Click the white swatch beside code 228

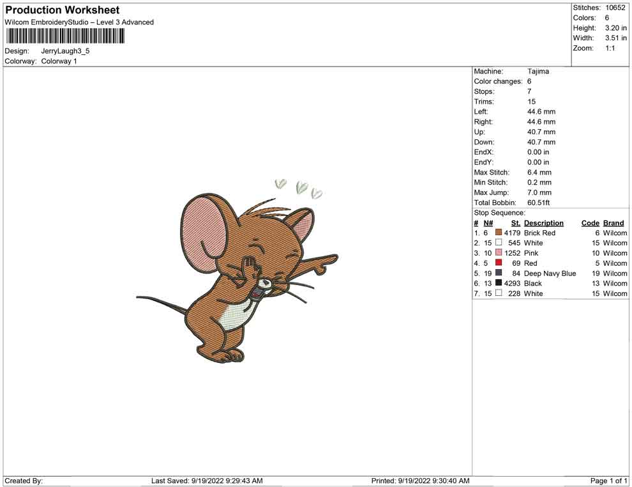pyautogui.click(x=499, y=293)
